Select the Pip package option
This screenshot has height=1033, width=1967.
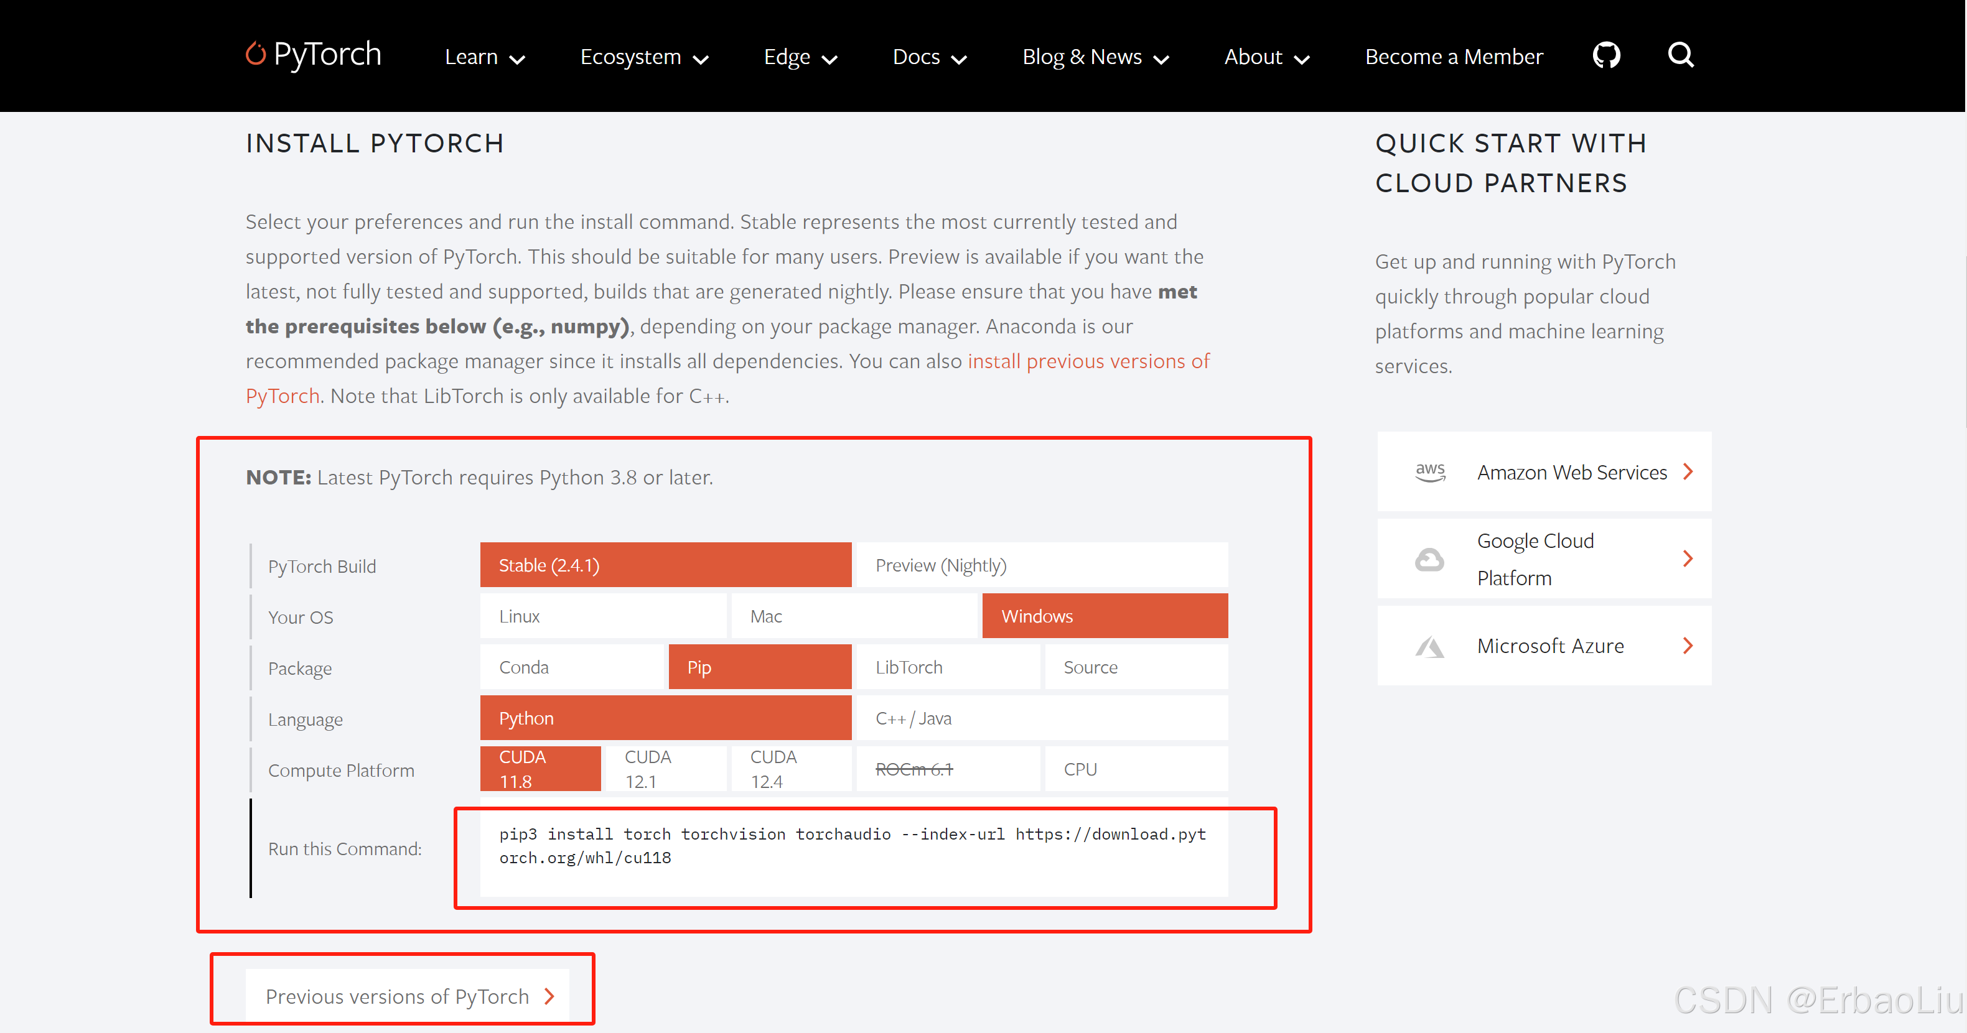tap(760, 667)
